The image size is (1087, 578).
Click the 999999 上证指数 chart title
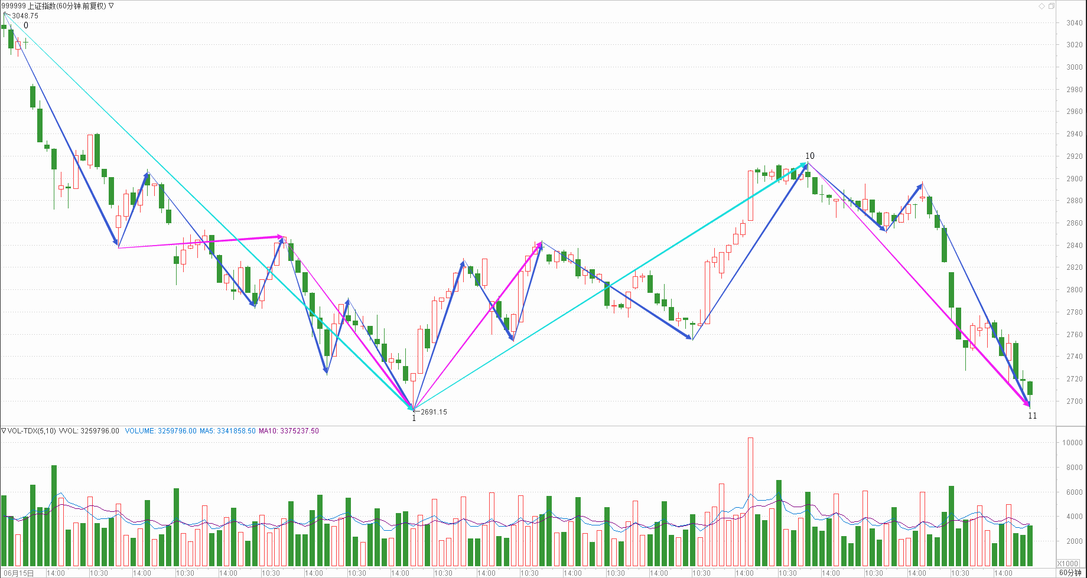pyautogui.click(x=53, y=6)
